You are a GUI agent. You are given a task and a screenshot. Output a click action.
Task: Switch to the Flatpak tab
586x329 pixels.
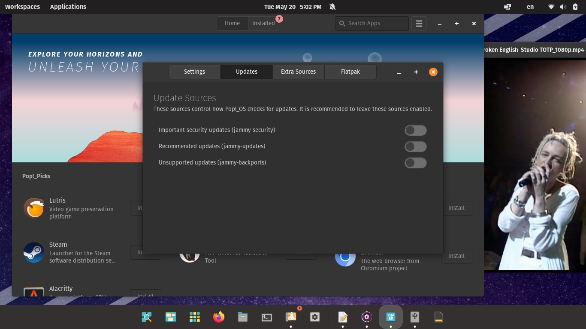pos(350,72)
